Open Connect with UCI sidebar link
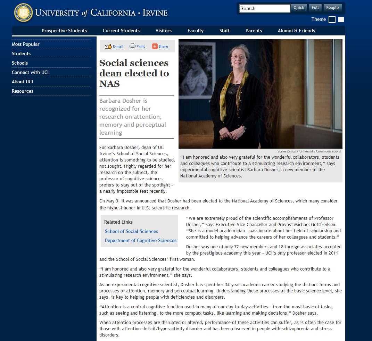Screen dimensions: 372x341 [30, 72]
